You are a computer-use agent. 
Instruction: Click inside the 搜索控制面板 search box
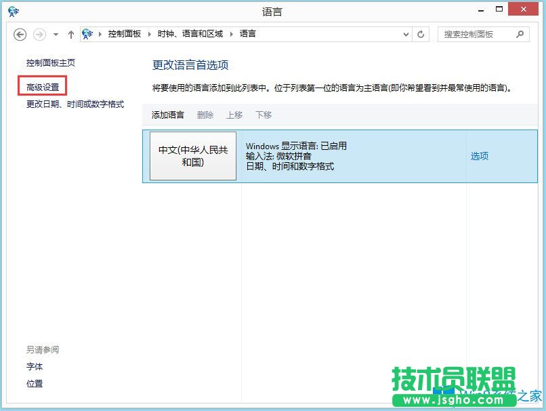coord(474,34)
